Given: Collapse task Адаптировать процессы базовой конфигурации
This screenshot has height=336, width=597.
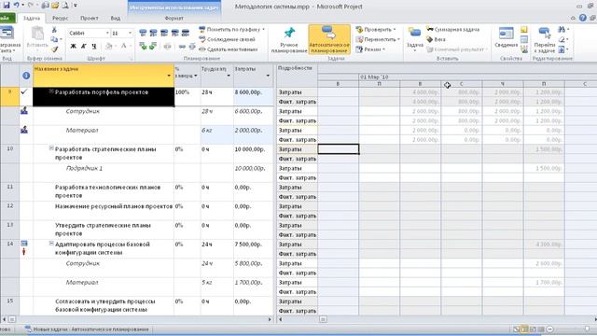Looking at the screenshot, I should 51,244.
